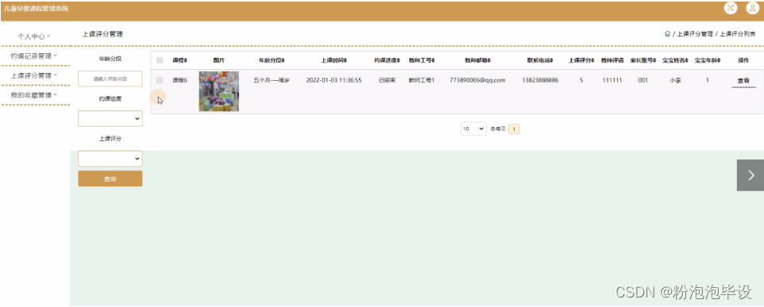
Task: Expand 个人中心 sidebar menu
Action: tap(34, 36)
